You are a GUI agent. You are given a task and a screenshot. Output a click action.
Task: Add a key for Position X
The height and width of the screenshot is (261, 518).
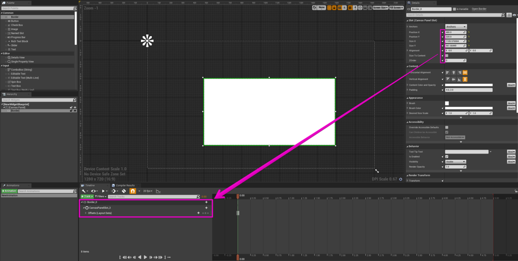(x=442, y=32)
